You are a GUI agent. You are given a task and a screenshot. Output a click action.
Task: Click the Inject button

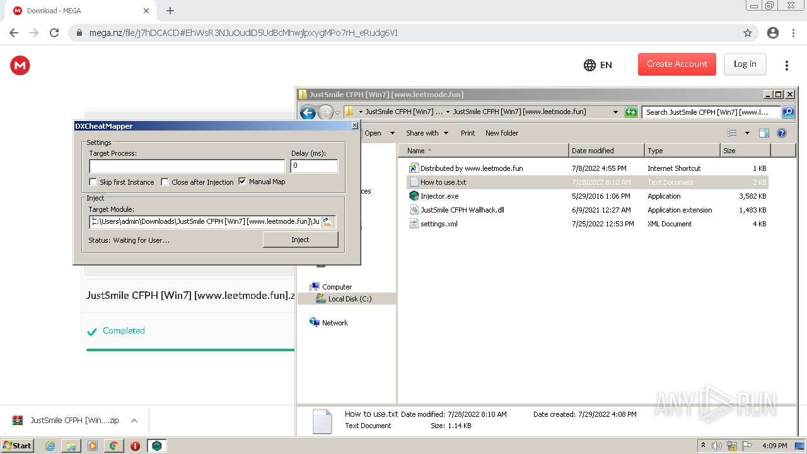coord(300,240)
